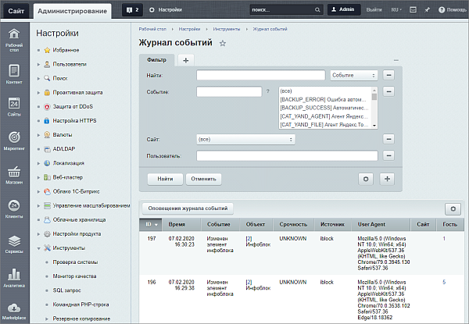Image resolution: width=469 pixels, height=324 pixels.
Task: Go to Сайты sidebar icon
Action: [14, 107]
